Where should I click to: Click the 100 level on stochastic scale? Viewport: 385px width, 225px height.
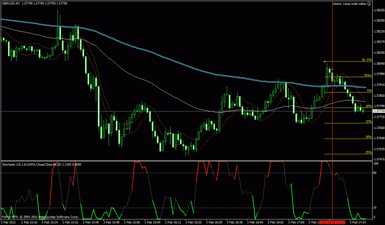pos(375,163)
